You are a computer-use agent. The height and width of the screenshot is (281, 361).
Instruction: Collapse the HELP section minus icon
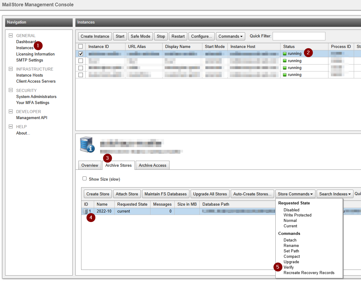pyautogui.click(x=11, y=127)
